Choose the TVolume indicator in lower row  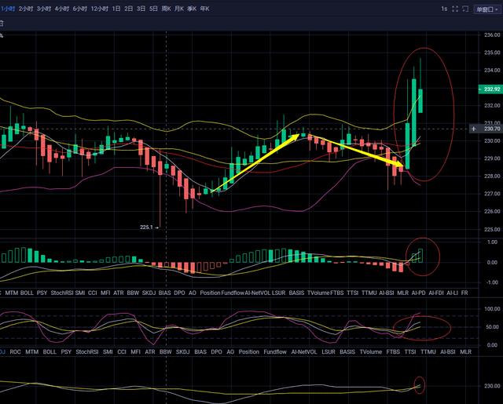pos(370,352)
